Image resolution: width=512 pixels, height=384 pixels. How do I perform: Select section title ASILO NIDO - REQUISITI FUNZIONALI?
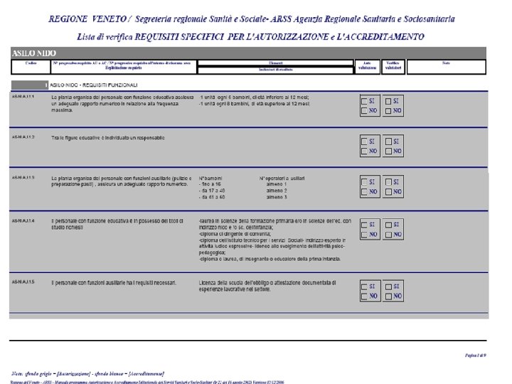pyautogui.click(x=93, y=85)
